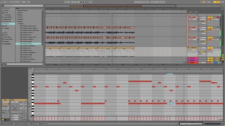Image resolution: width=225 pixels, height=126 pixels.
Task: Enable Draw Mode pencil
Action: pos(201,2)
